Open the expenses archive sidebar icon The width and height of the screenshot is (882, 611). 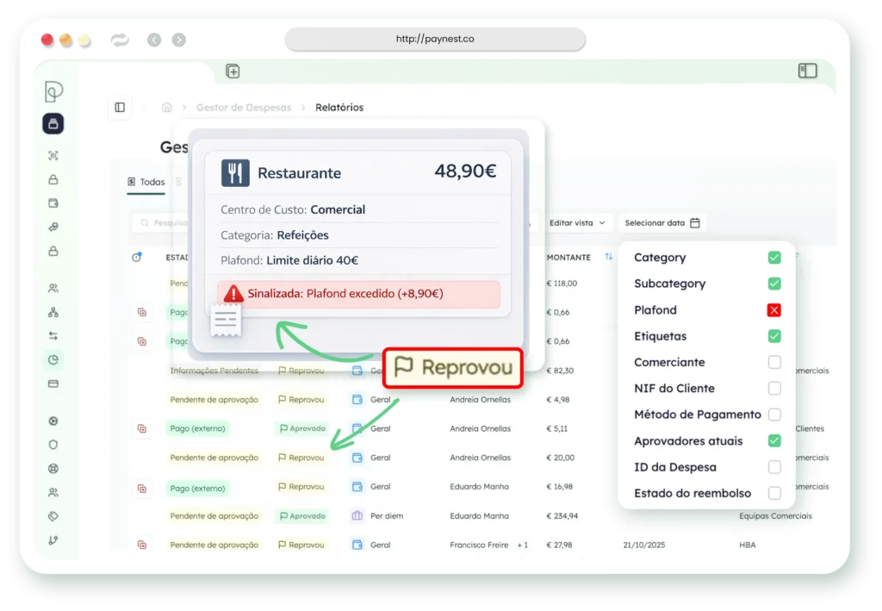(x=53, y=124)
